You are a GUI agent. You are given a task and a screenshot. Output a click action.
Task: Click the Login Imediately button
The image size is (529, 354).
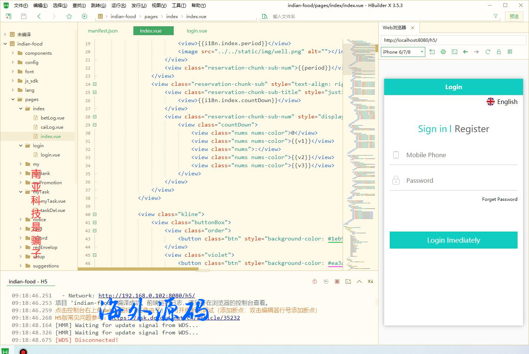(x=453, y=240)
